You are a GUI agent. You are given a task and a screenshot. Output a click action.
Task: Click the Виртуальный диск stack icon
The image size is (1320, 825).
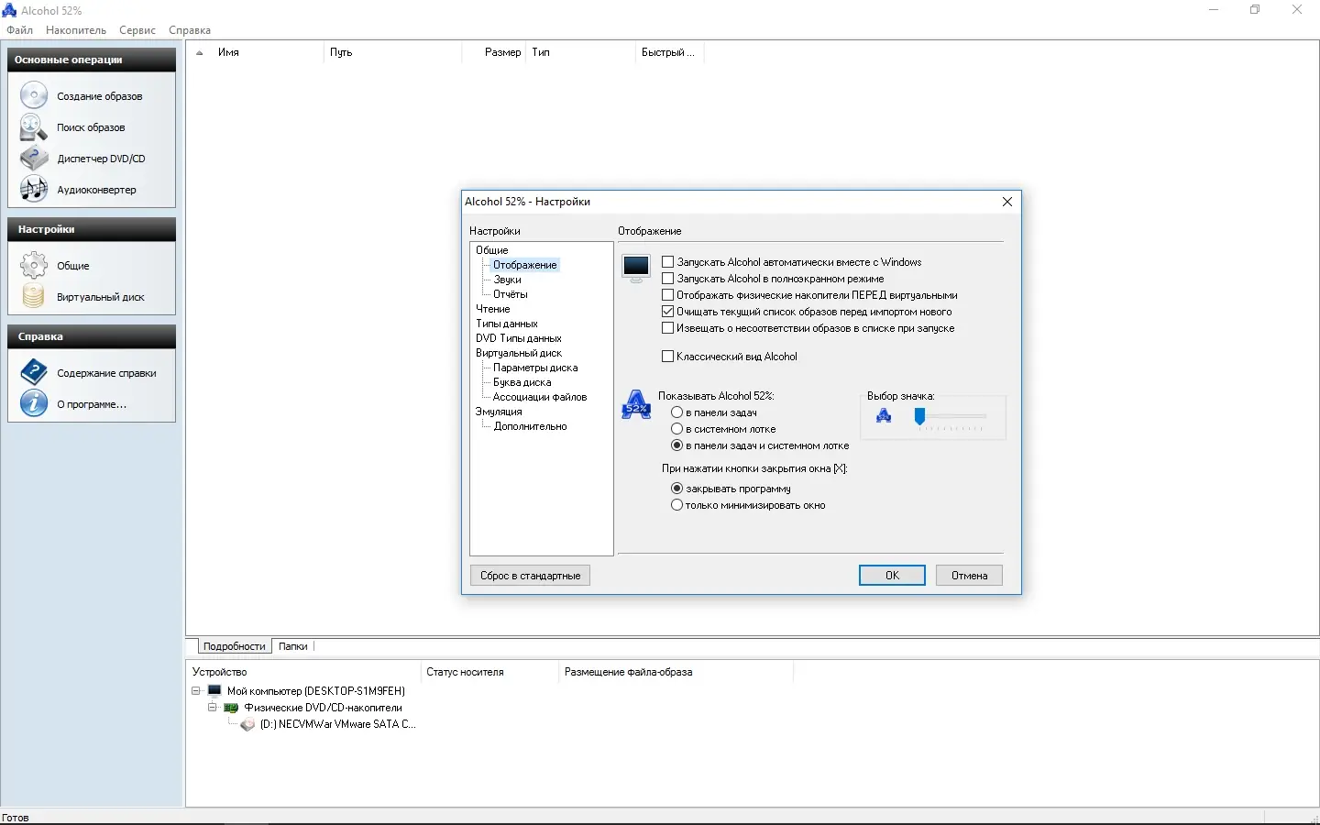(34, 297)
